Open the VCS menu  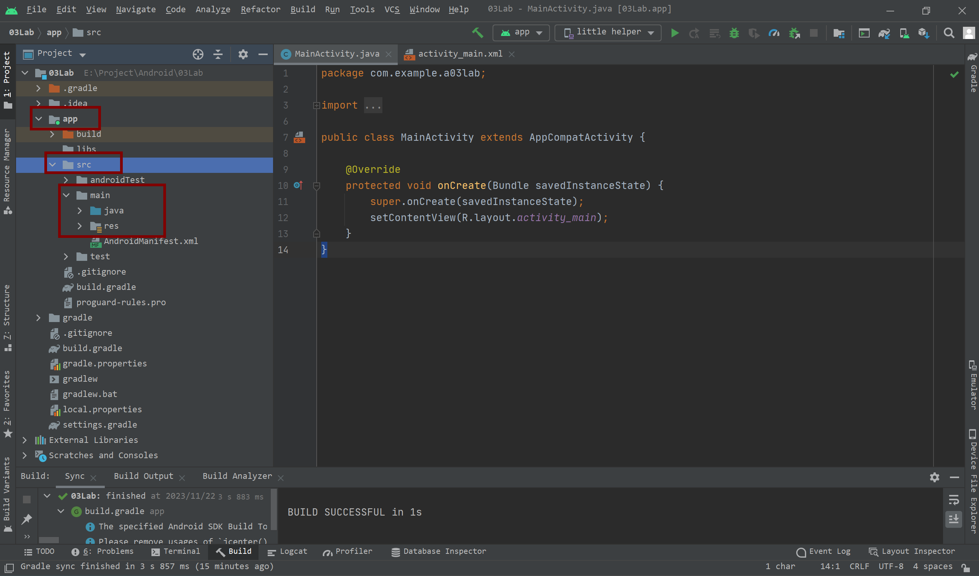[392, 9]
